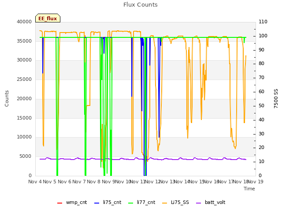
Task: Click the 30000 tick on Counts axis
Action: pyautogui.click(x=24, y=60)
